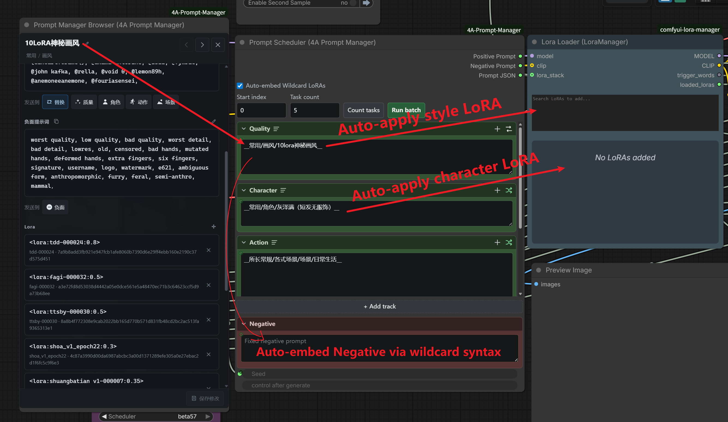The height and width of the screenshot is (422, 728).
Task: Edit the 10LoRA神秘画风 title pencil icon
Action: [x=87, y=43]
